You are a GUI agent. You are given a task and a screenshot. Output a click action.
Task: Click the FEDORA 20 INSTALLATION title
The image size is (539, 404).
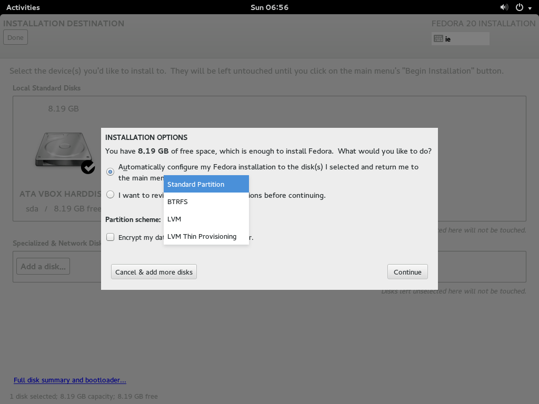(x=484, y=23)
